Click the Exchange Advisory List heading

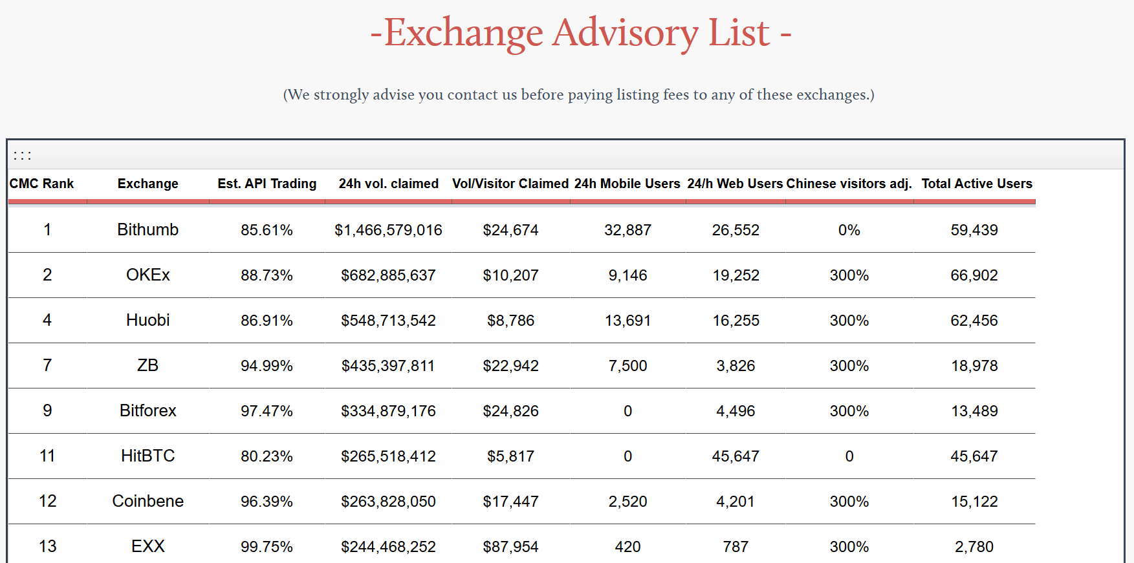(x=580, y=32)
